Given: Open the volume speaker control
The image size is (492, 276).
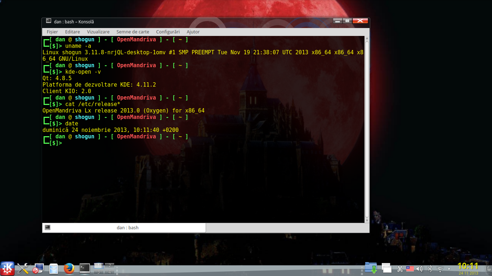Looking at the screenshot, I should tap(420, 269).
